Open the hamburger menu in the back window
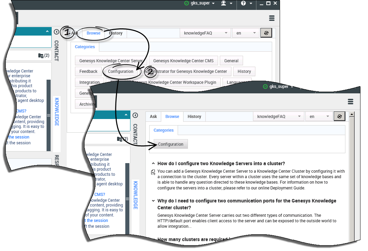 click(271, 18)
